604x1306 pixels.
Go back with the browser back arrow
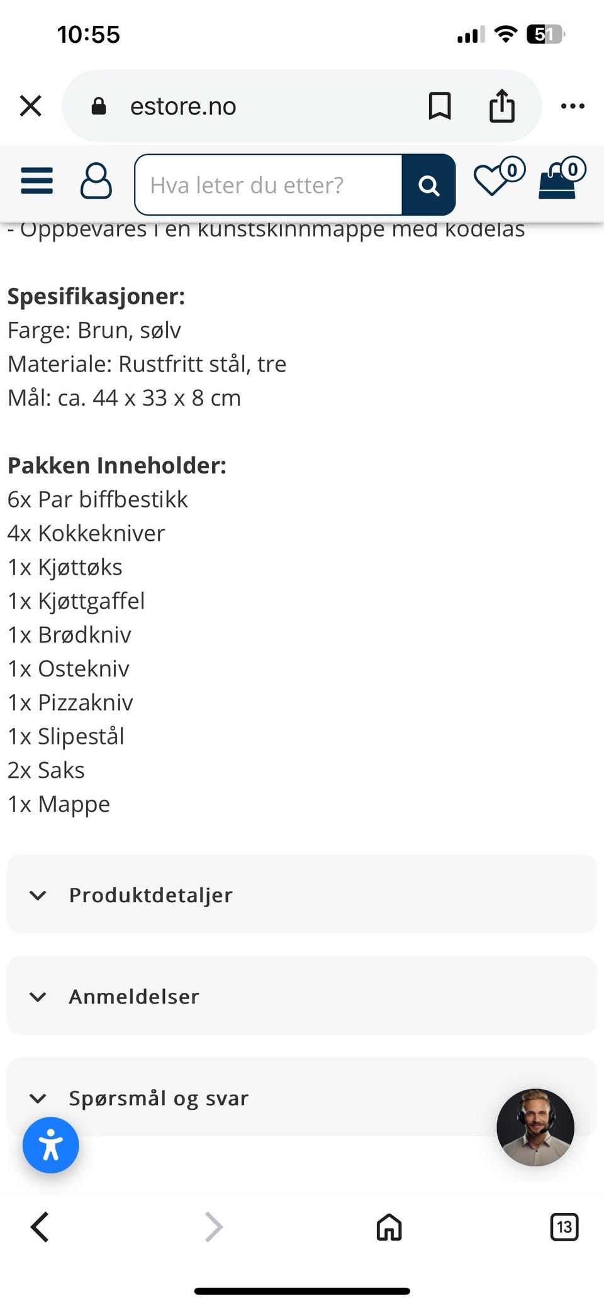click(x=40, y=1227)
